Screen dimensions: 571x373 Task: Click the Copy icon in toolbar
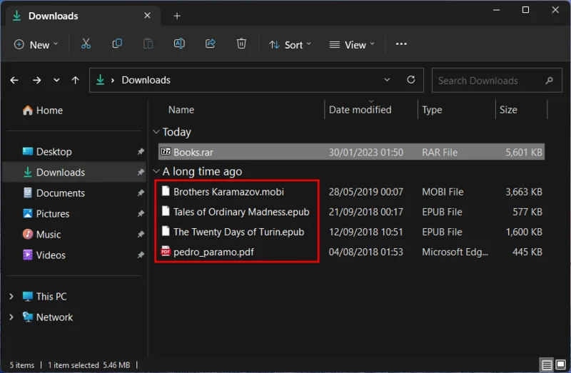[117, 44]
